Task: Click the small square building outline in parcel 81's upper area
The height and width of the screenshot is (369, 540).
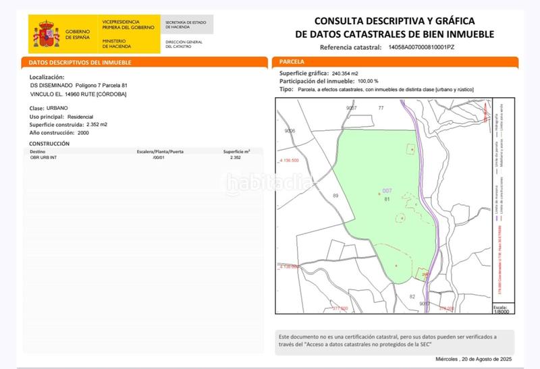Action: (x=409, y=150)
